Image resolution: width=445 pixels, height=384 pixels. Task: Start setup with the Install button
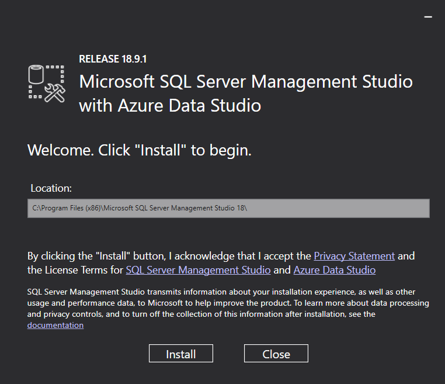pos(180,354)
